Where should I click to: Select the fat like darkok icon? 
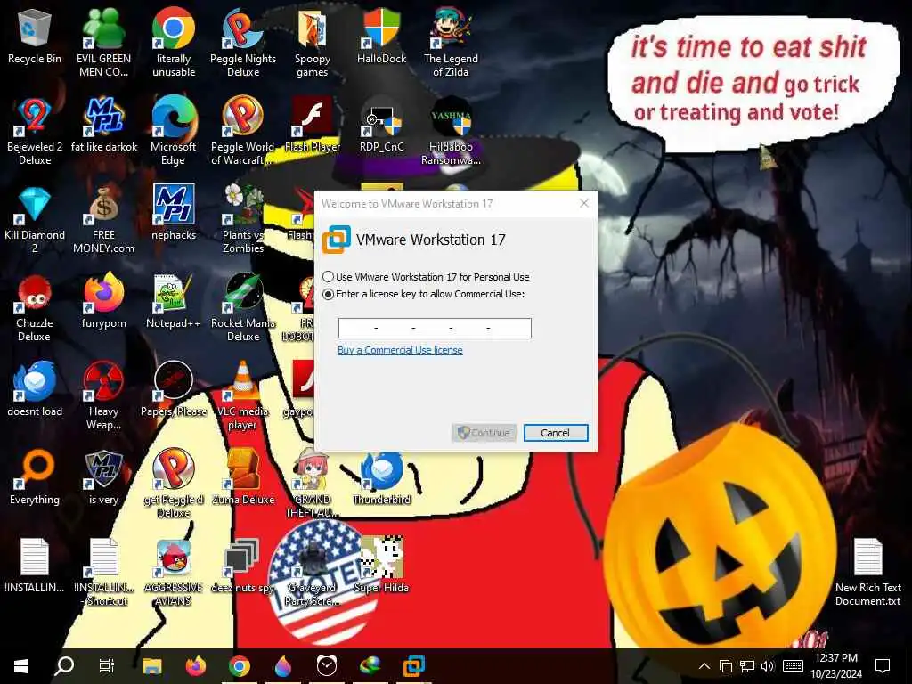click(103, 125)
